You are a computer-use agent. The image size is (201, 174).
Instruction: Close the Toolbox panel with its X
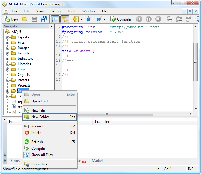point(4,119)
